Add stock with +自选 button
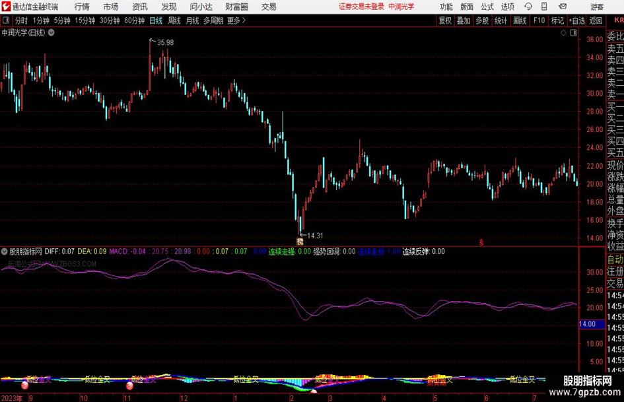 [576, 20]
